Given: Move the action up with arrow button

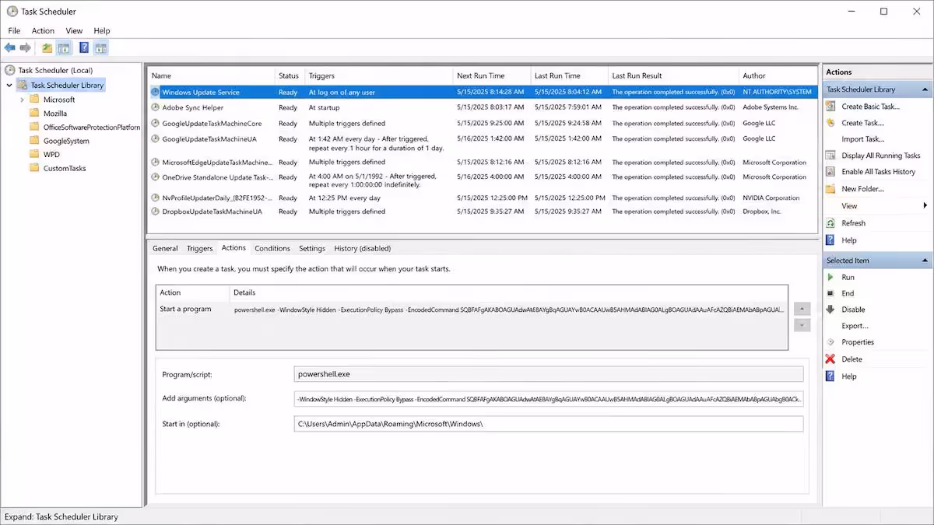Looking at the screenshot, I should click(802, 309).
